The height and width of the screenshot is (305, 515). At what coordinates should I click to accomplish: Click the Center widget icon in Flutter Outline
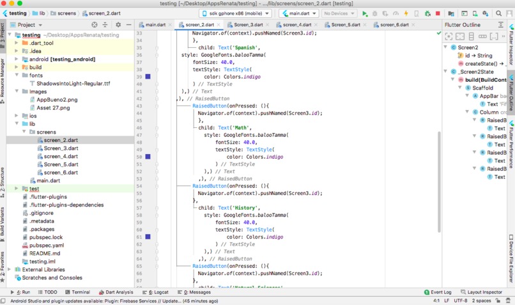(x=449, y=36)
